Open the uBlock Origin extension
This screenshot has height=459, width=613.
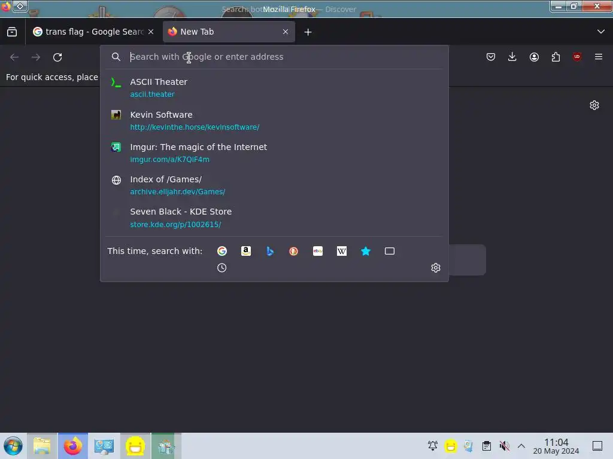[x=577, y=57]
